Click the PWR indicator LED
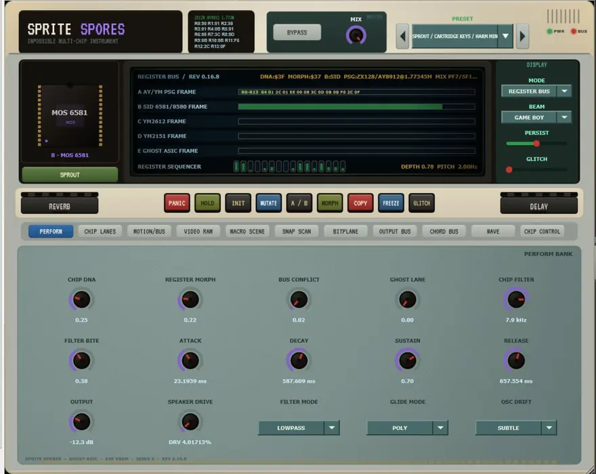Viewport: 596px width, 474px height. click(x=550, y=31)
